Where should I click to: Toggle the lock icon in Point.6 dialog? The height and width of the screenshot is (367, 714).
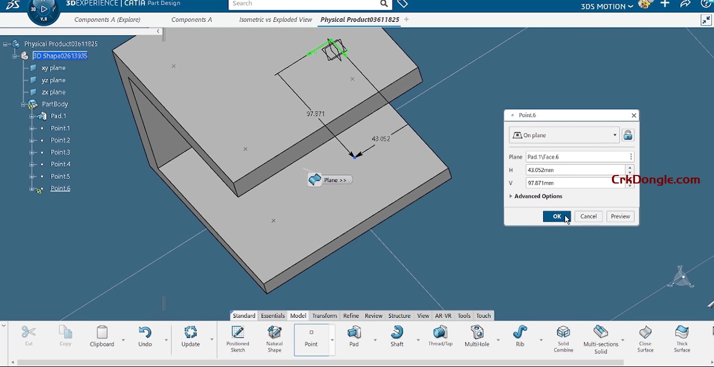(x=627, y=134)
